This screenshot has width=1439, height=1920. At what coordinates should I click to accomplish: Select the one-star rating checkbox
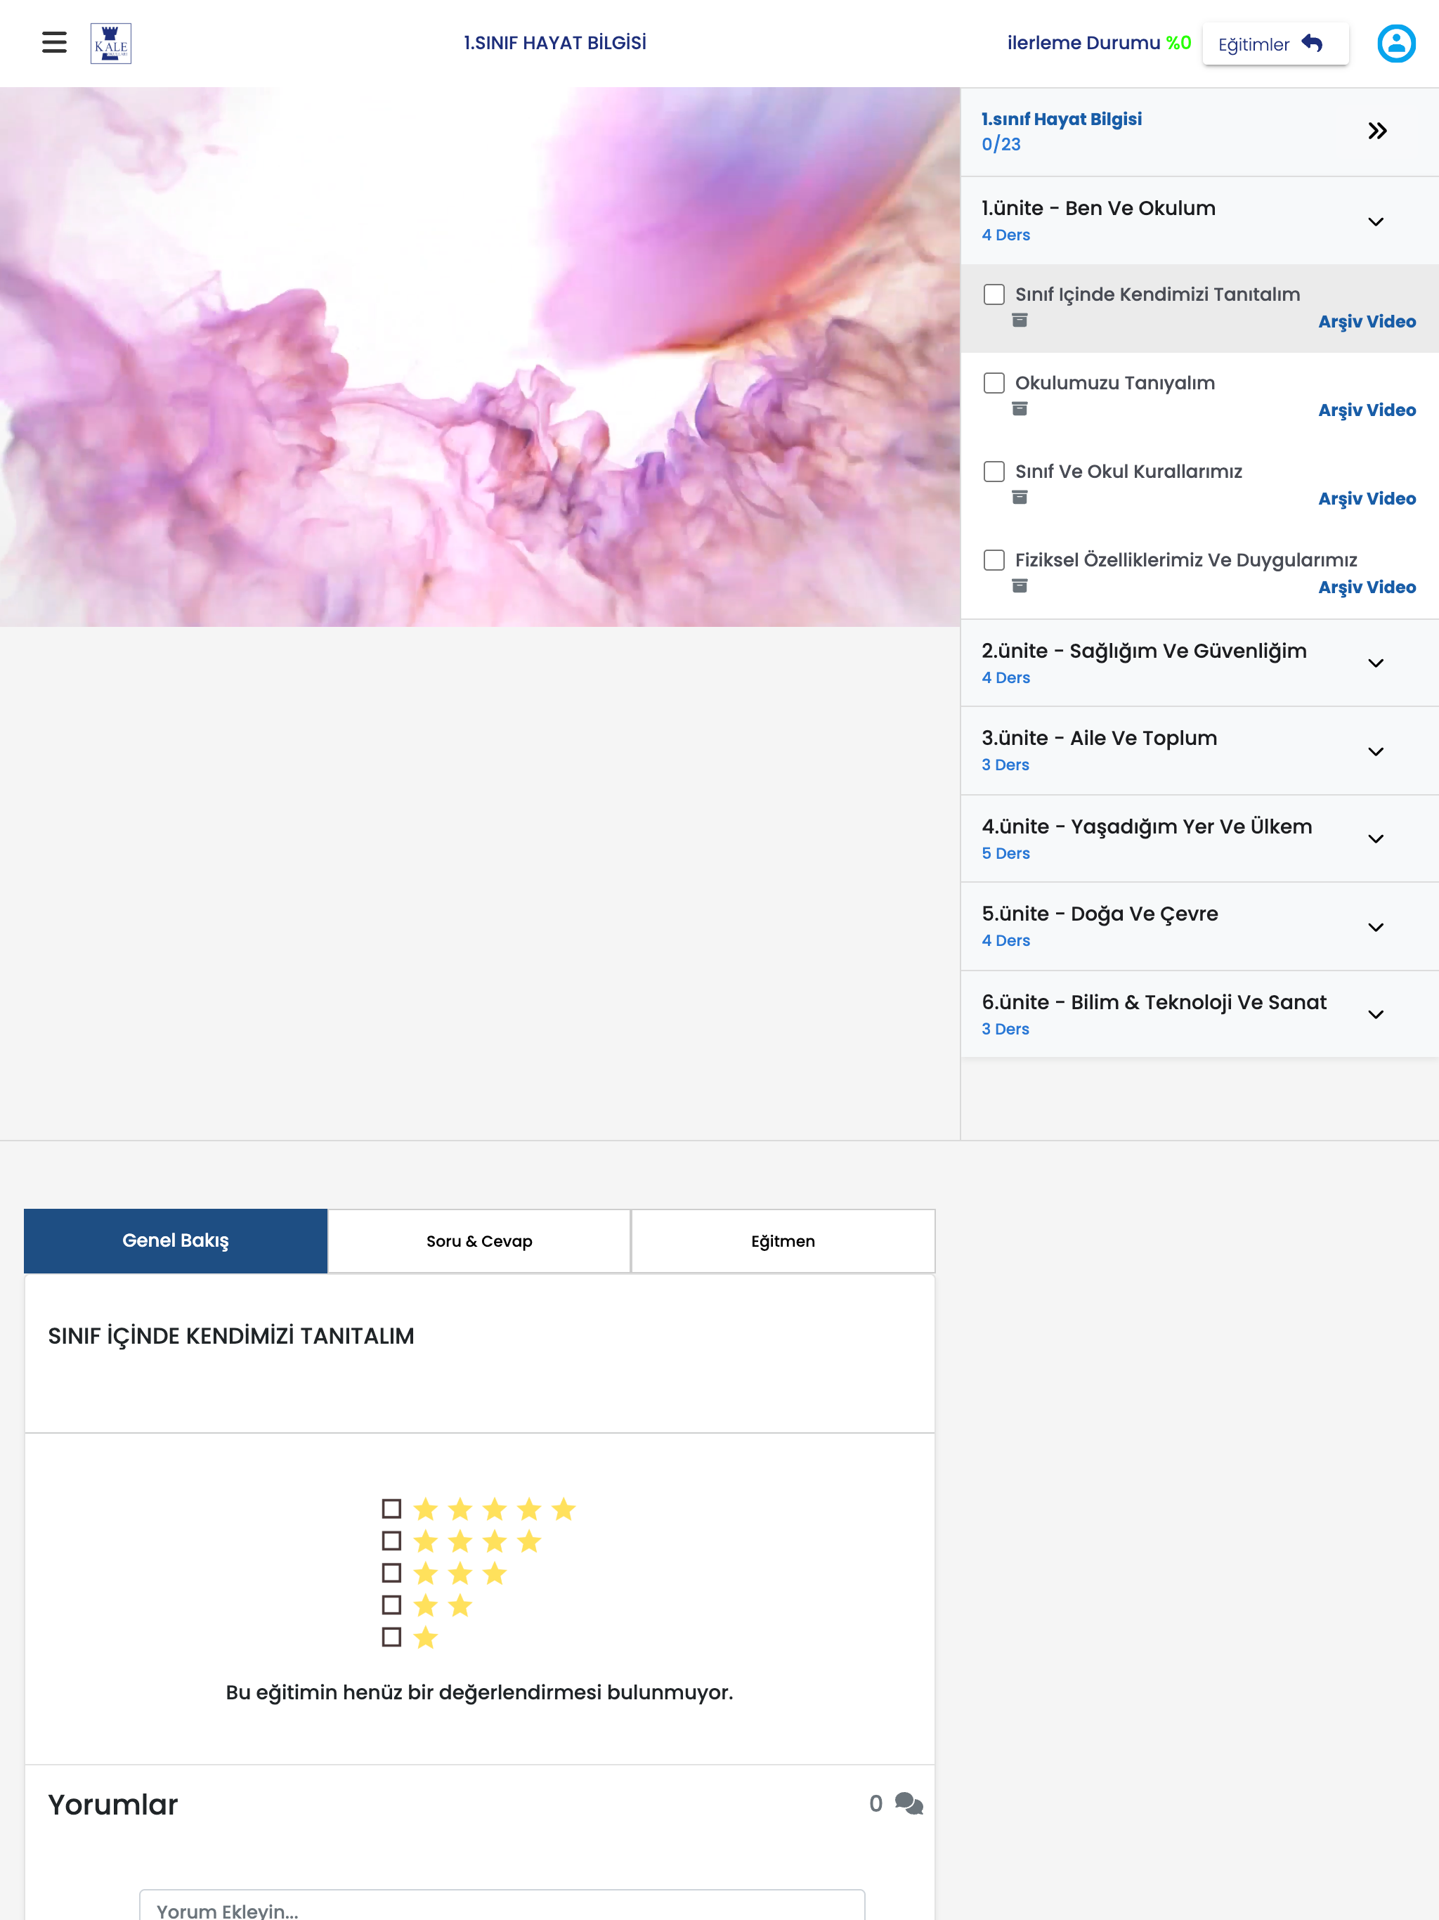(391, 1637)
